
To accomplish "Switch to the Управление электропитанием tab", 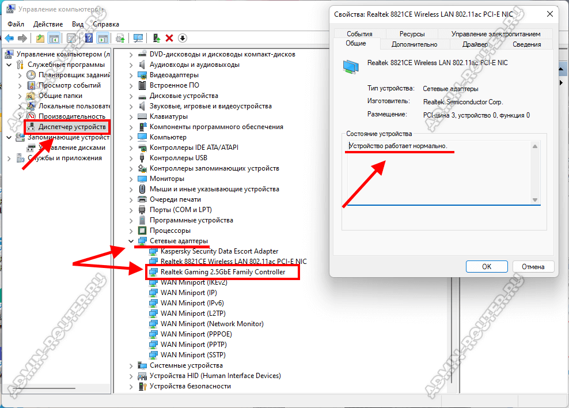I will pyautogui.click(x=495, y=34).
